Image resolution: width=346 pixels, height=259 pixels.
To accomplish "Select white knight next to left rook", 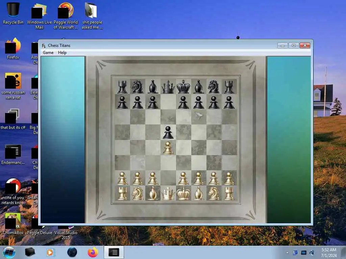I will (138, 193).
